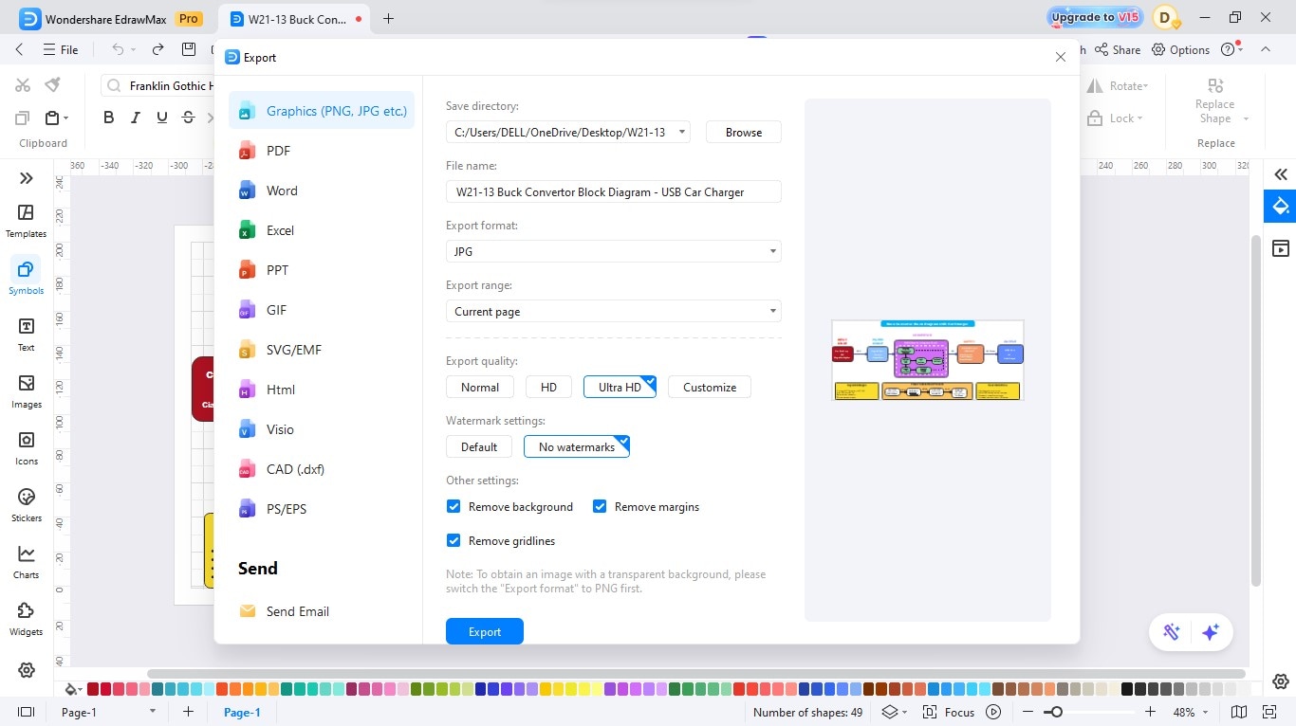Open the page map view icon near zoom controls
The width and height of the screenshot is (1296, 726).
1238,712
